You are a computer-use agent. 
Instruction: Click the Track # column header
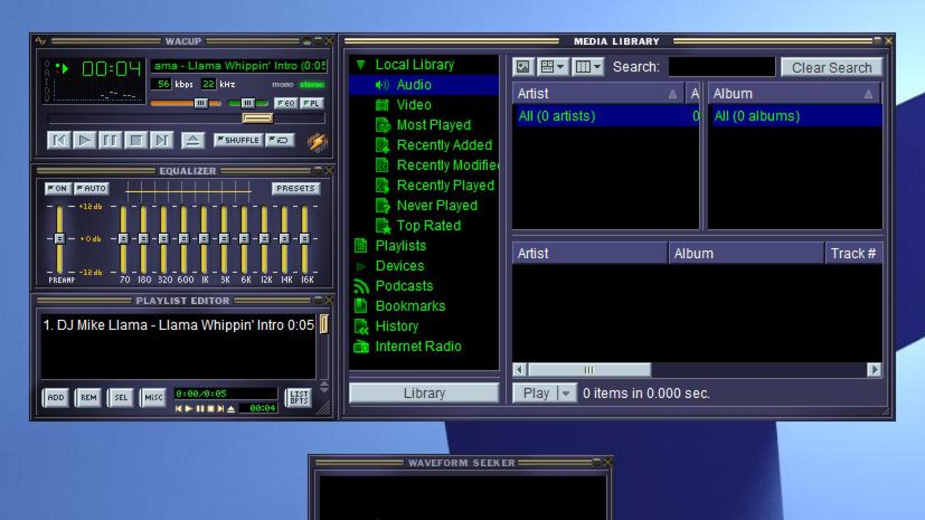tap(853, 253)
